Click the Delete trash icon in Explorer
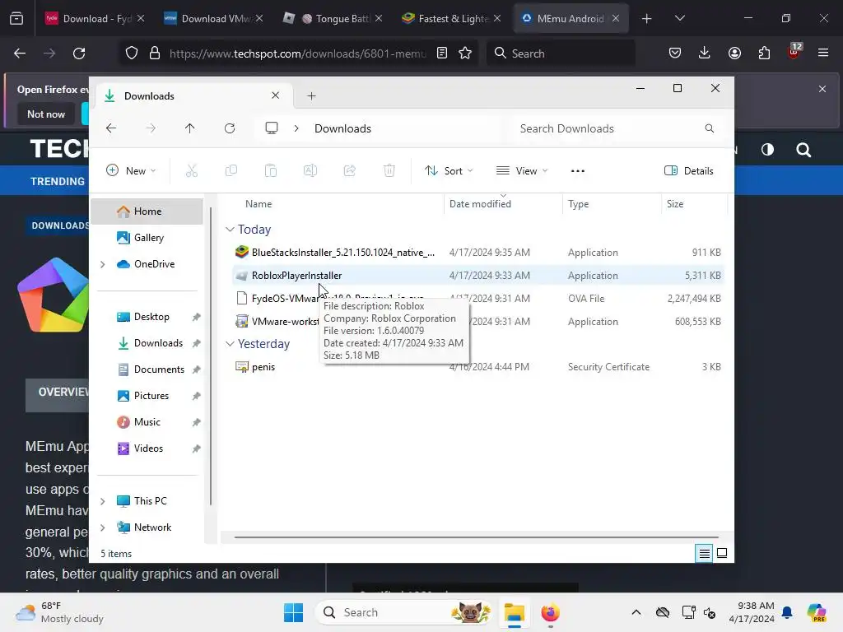The height and width of the screenshot is (632, 843). pos(389,171)
